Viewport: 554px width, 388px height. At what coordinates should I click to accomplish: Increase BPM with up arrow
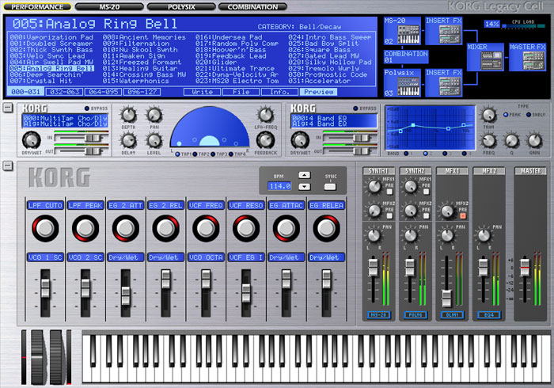coord(304,175)
